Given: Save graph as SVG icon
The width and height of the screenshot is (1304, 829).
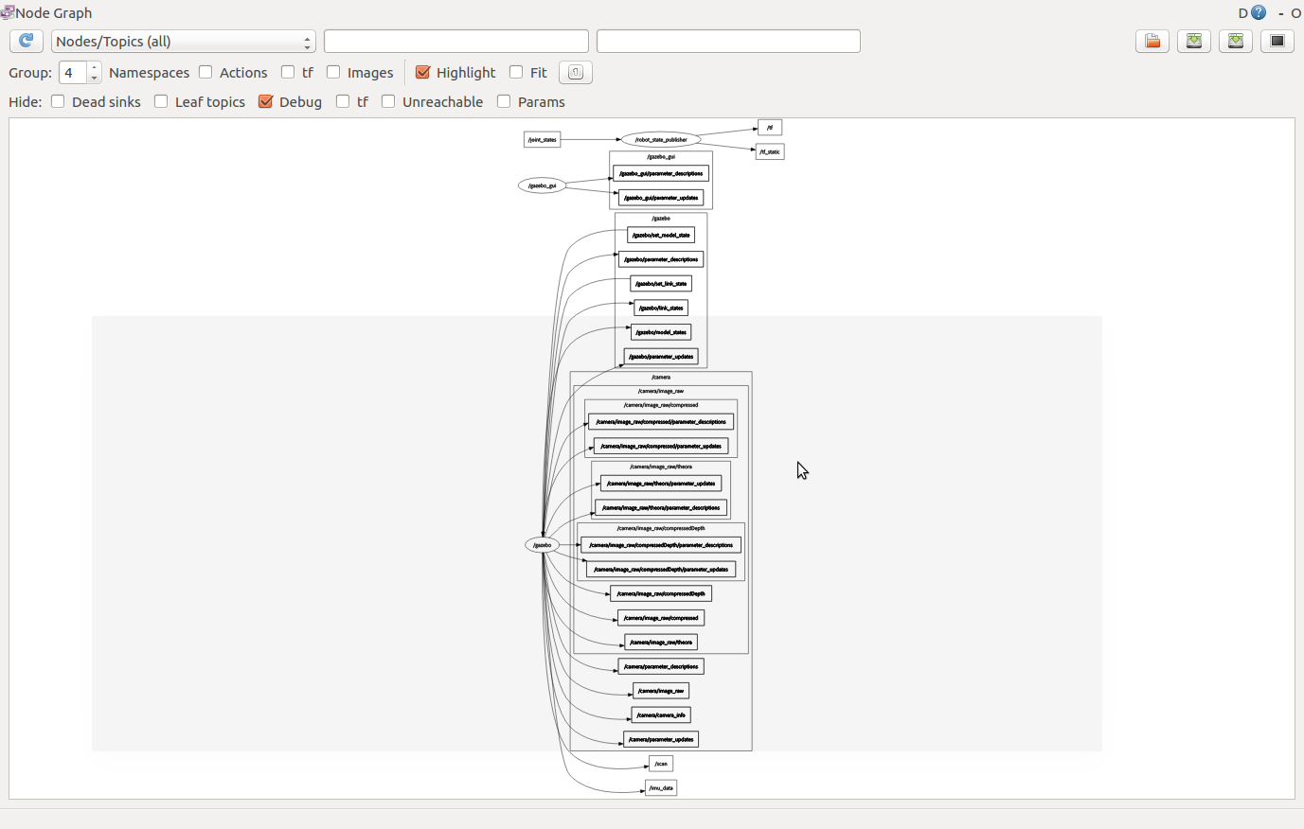Looking at the screenshot, I should click(x=1236, y=41).
